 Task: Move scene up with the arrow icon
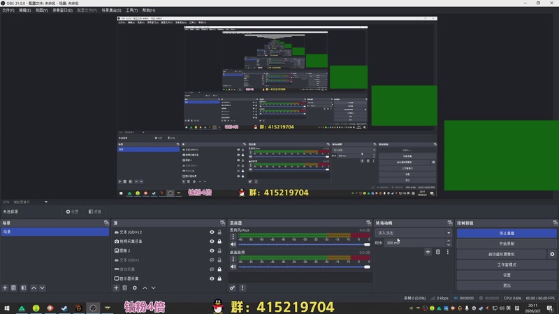pos(34,287)
